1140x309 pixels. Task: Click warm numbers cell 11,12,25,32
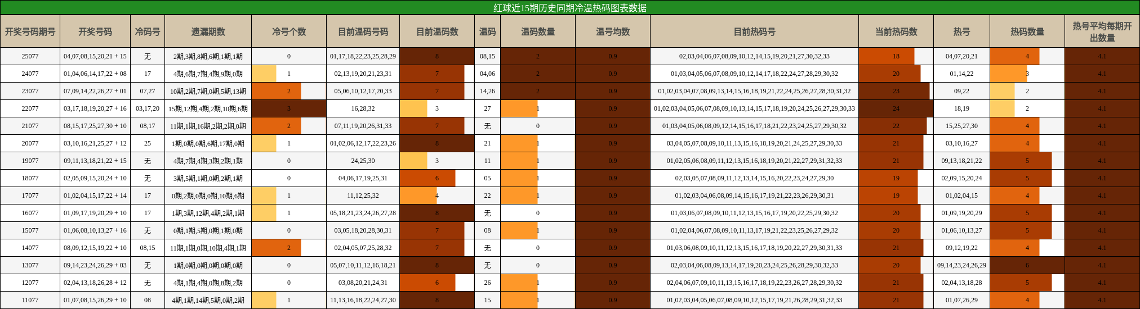click(363, 196)
